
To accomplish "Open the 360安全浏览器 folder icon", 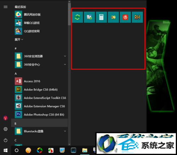I will pos(18,56).
